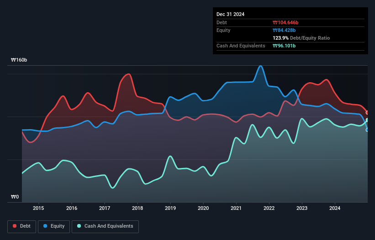The image size is (375, 240).
Task: Click the ₩104.646b debt value
Action: 285,22
